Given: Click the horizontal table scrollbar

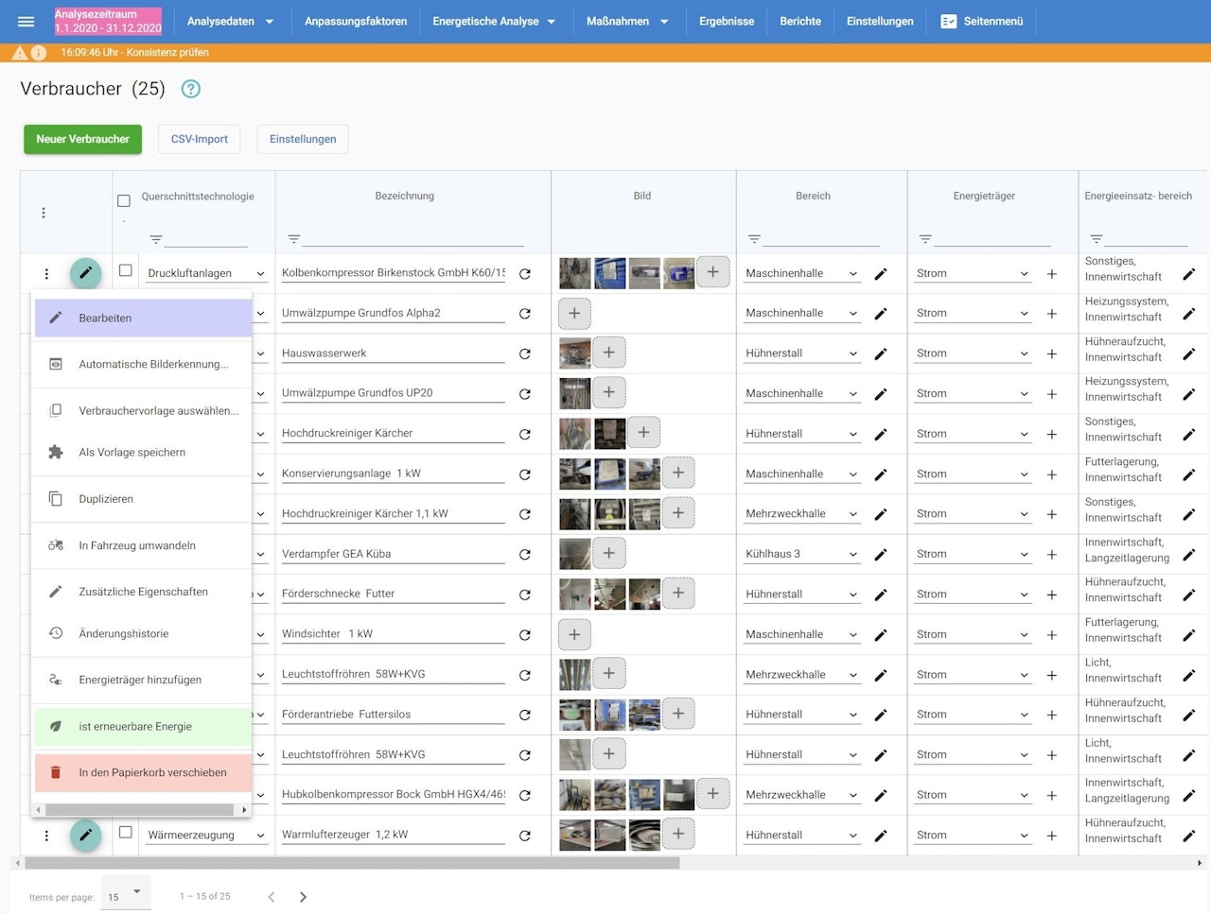Looking at the screenshot, I should tap(352, 863).
